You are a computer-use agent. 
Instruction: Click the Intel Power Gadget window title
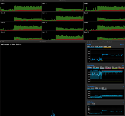point(106,42)
